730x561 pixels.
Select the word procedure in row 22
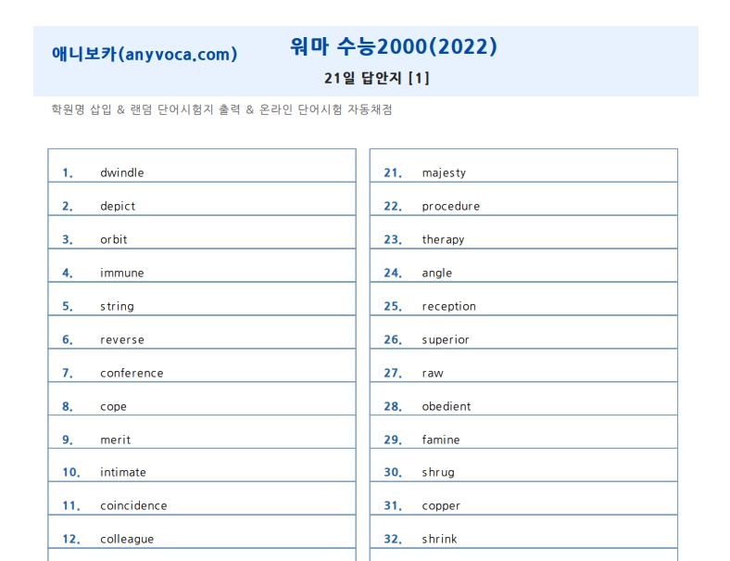coord(450,207)
